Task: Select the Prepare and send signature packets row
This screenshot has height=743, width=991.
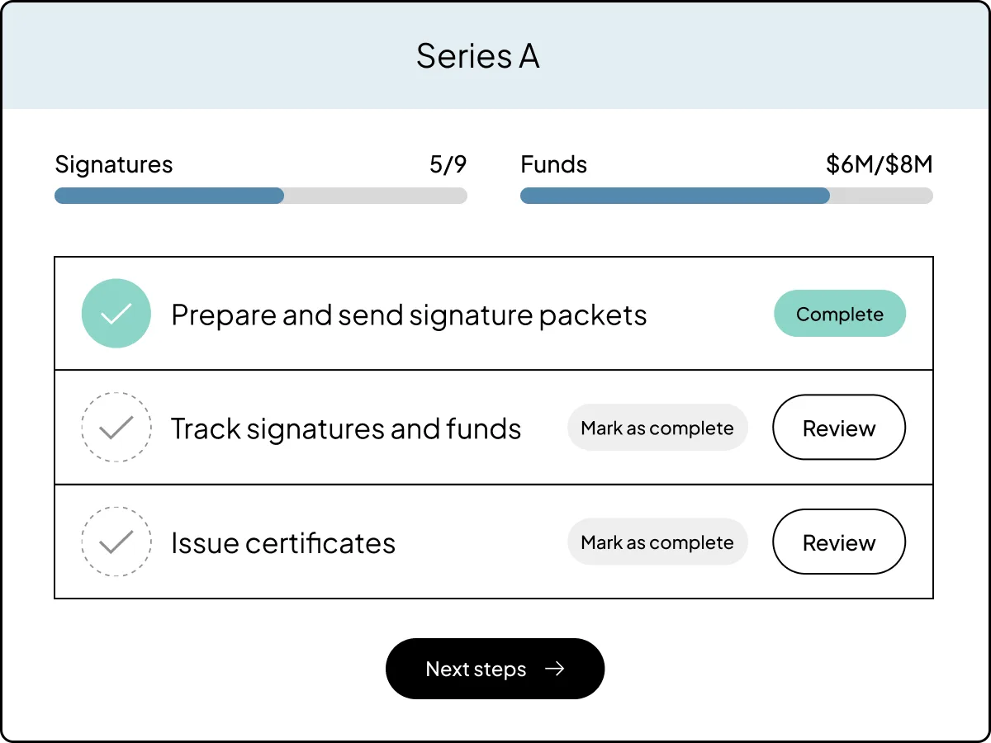Action: coord(494,314)
